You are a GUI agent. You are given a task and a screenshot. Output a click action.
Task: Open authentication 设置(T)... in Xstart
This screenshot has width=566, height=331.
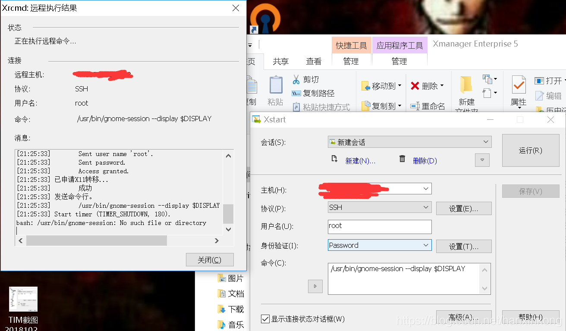tap(464, 247)
